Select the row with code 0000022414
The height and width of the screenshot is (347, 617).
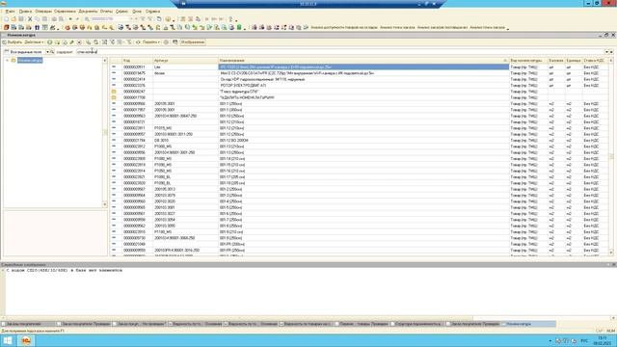[x=360, y=79]
